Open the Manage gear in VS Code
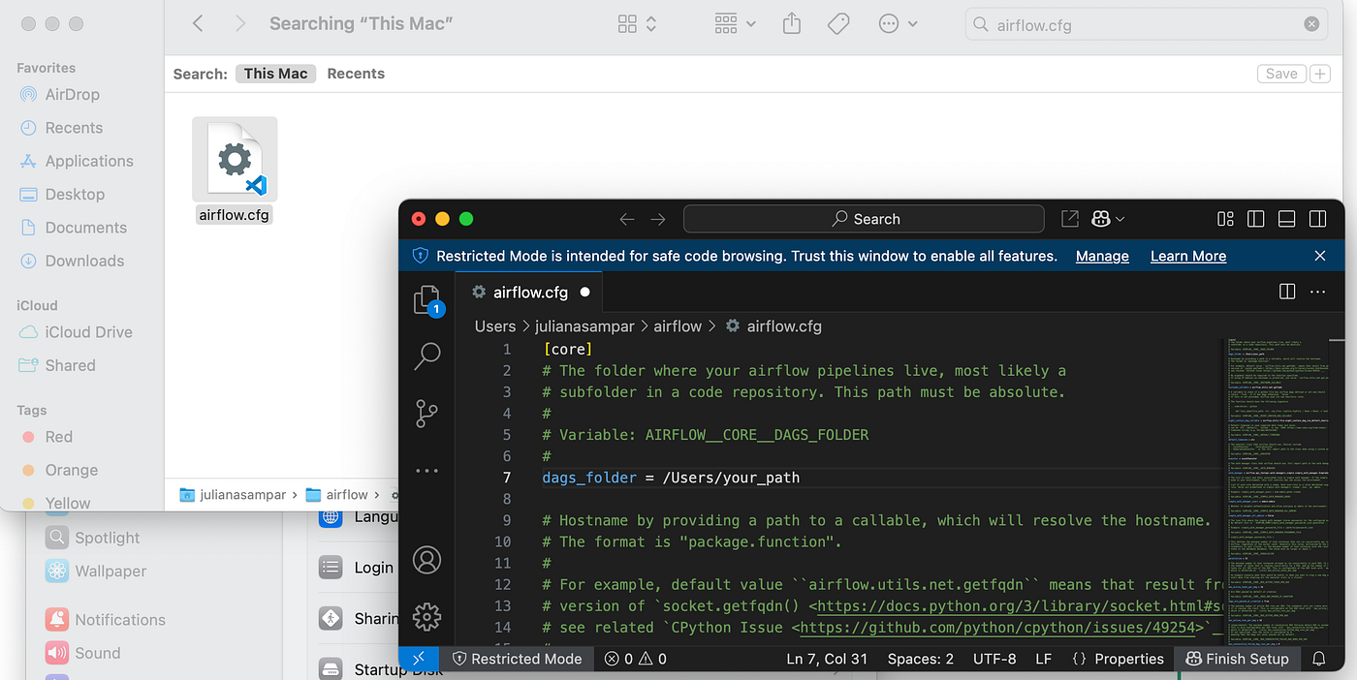The height and width of the screenshot is (680, 1357). pos(426,616)
